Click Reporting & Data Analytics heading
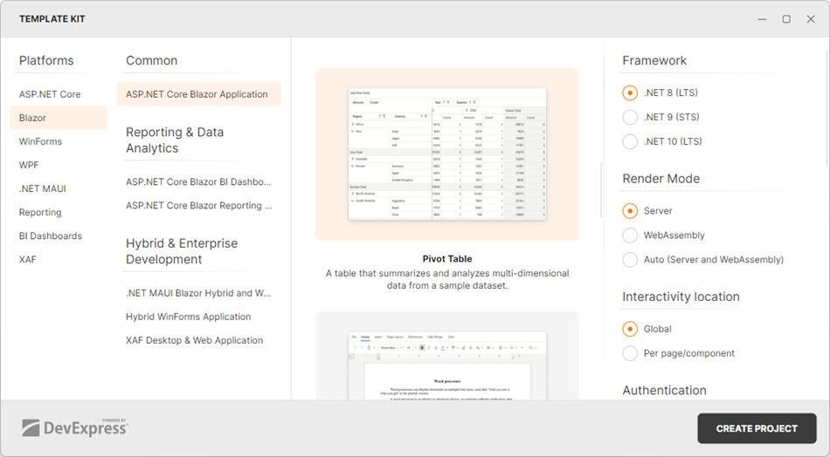The width and height of the screenshot is (830, 457). [175, 140]
